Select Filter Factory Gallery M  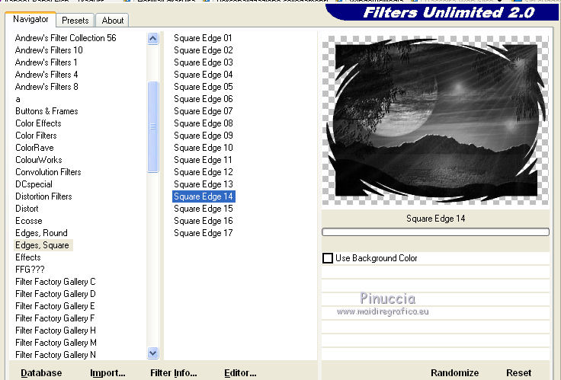tap(56, 343)
